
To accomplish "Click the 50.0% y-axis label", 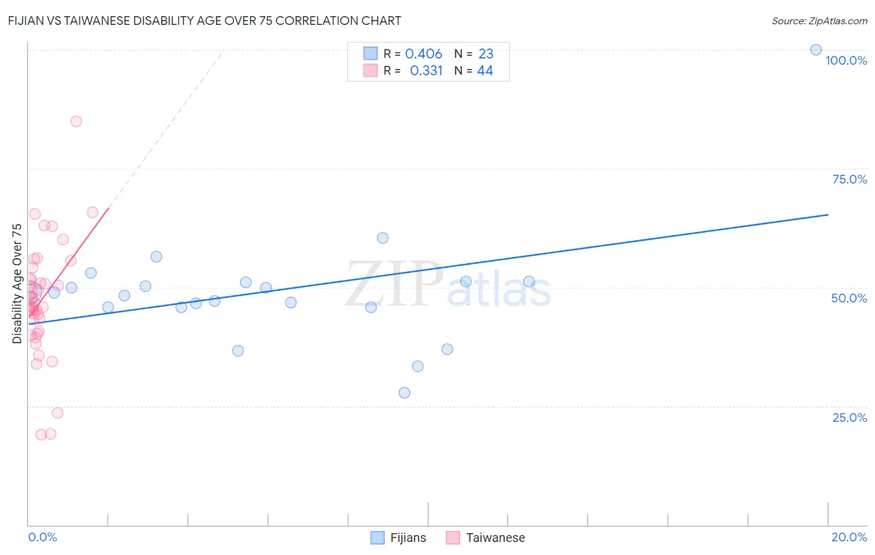I will pyautogui.click(x=849, y=298).
